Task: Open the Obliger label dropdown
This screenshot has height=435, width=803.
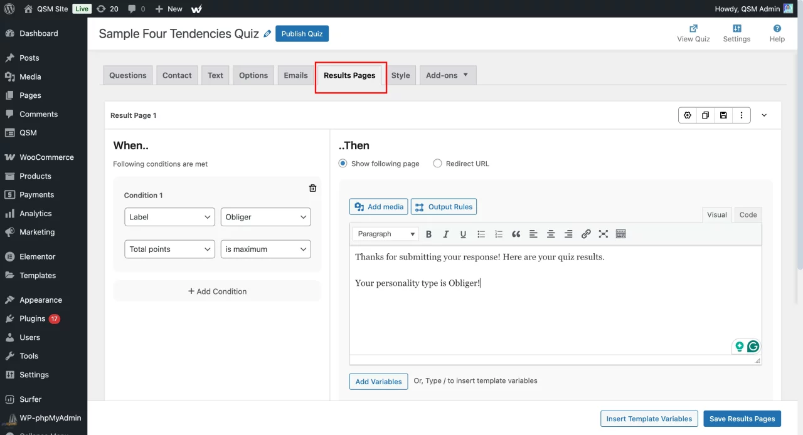Action: tap(265, 217)
